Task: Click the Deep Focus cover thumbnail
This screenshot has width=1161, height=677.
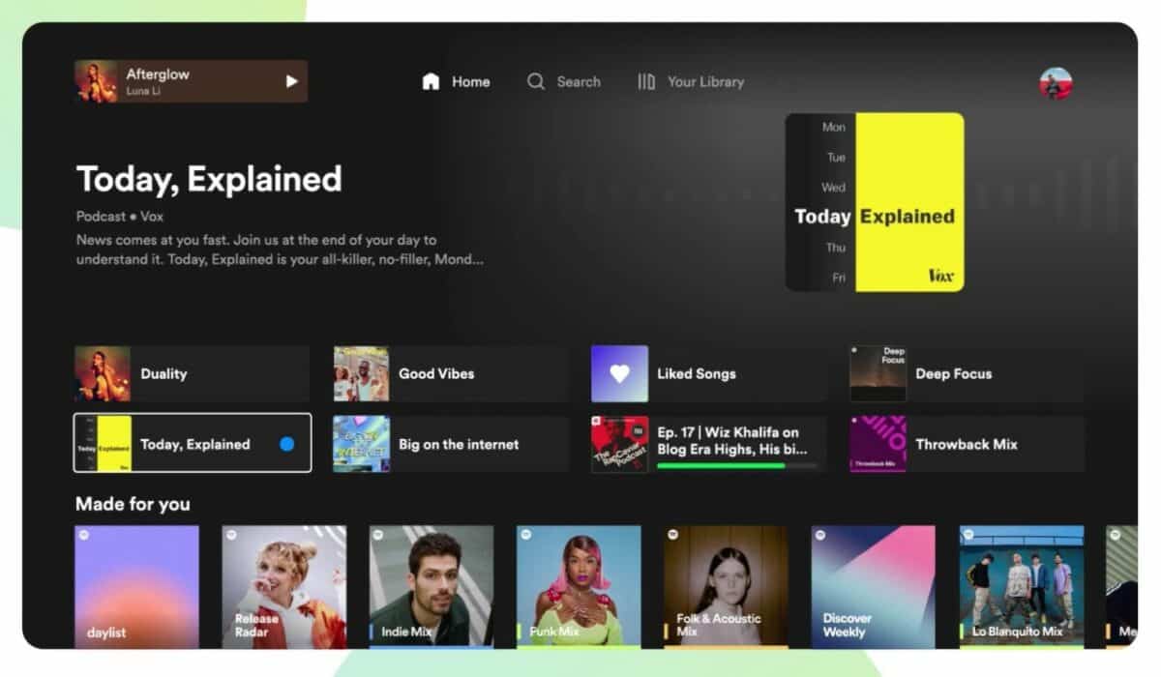Action: [x=878, y=373]
